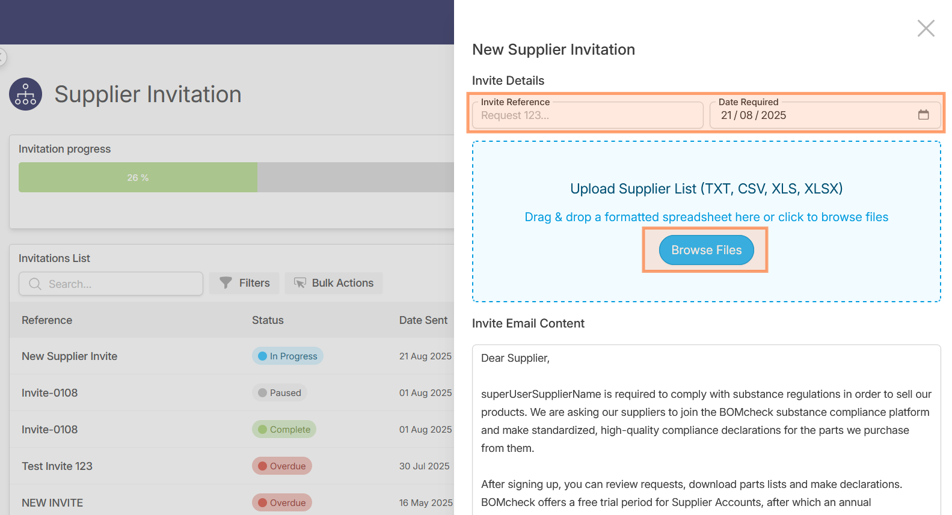Open the Date Required calendar picker
952x515 pixels.
point(923,115)
